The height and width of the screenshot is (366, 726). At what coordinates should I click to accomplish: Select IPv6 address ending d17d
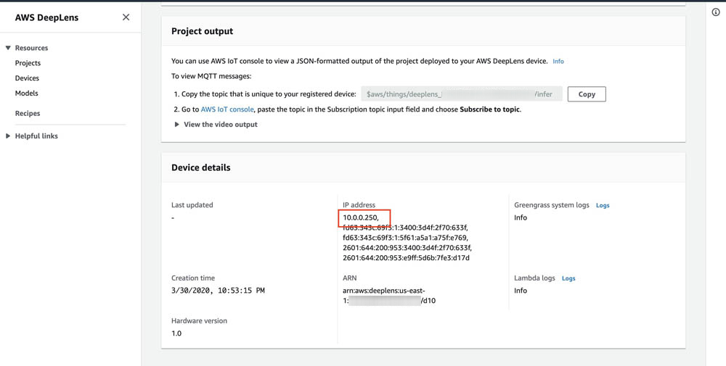click(406, 258)
